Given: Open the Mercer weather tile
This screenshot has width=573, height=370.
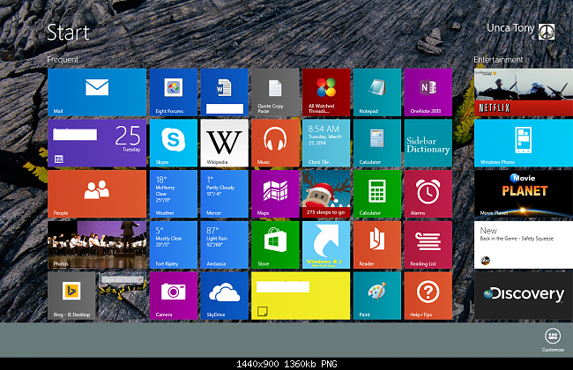Looking at the screenshot, I should click(225, 194).
